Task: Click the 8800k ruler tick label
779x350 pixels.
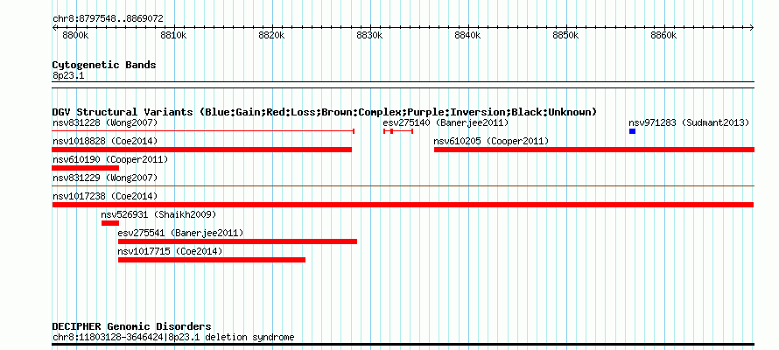Action: 76,36
